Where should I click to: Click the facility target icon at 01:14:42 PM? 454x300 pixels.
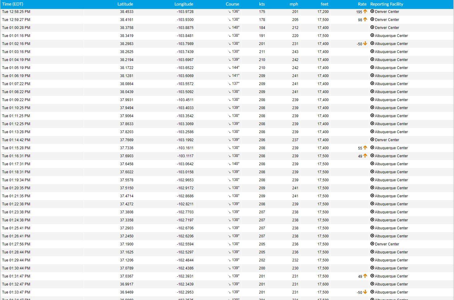click(372, 140)
